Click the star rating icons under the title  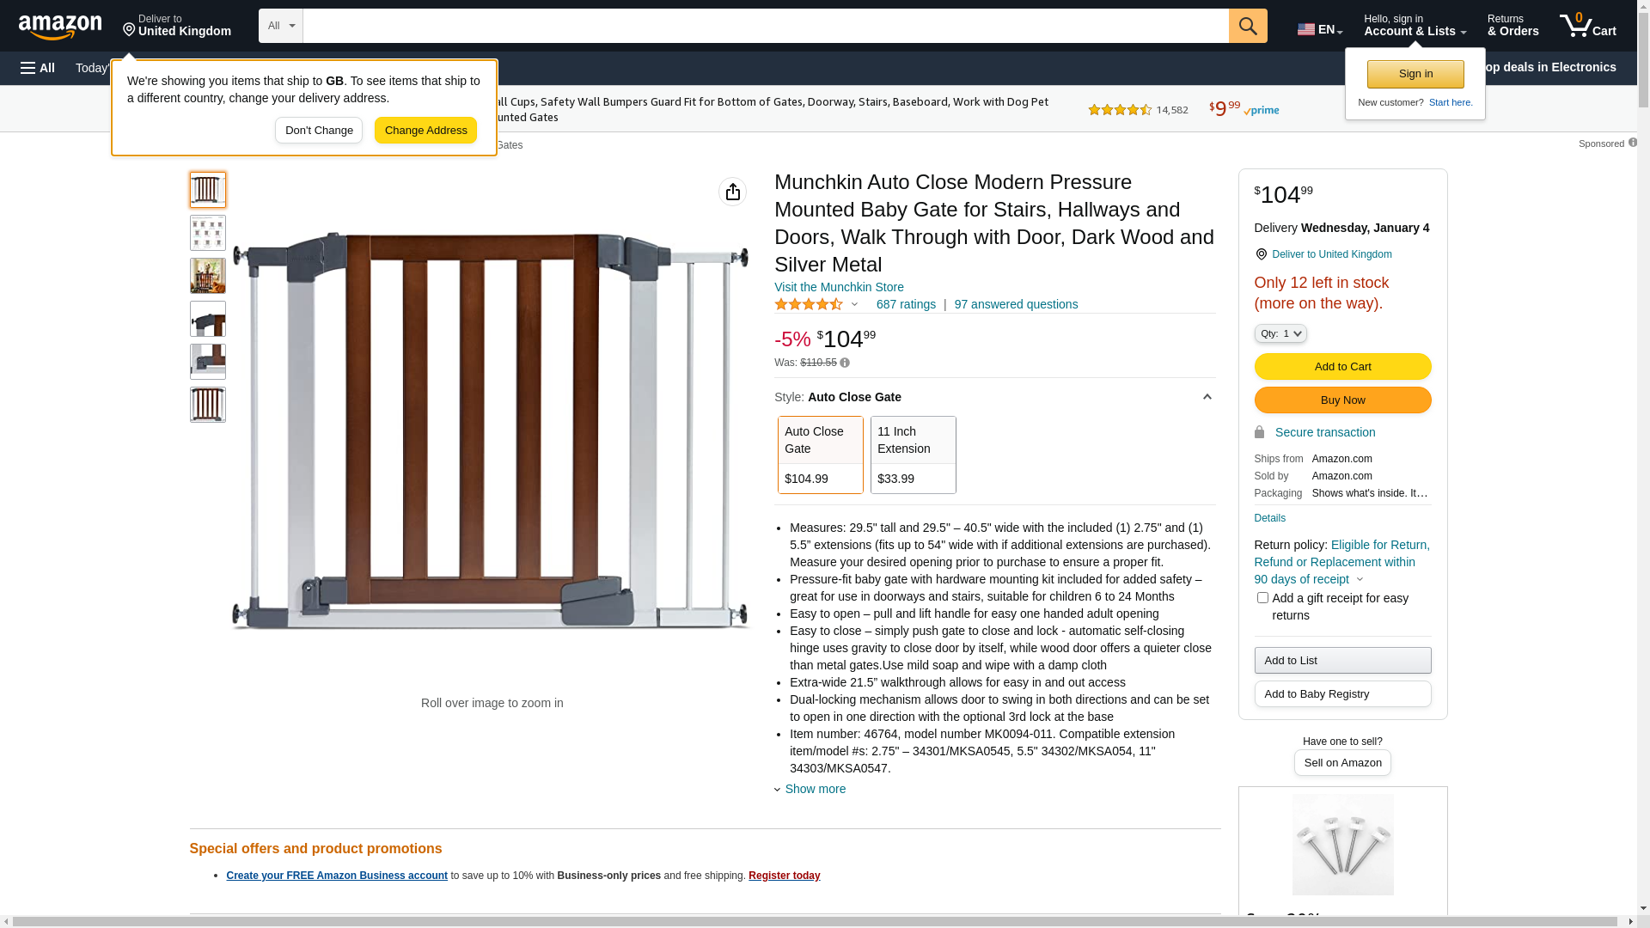809,304
